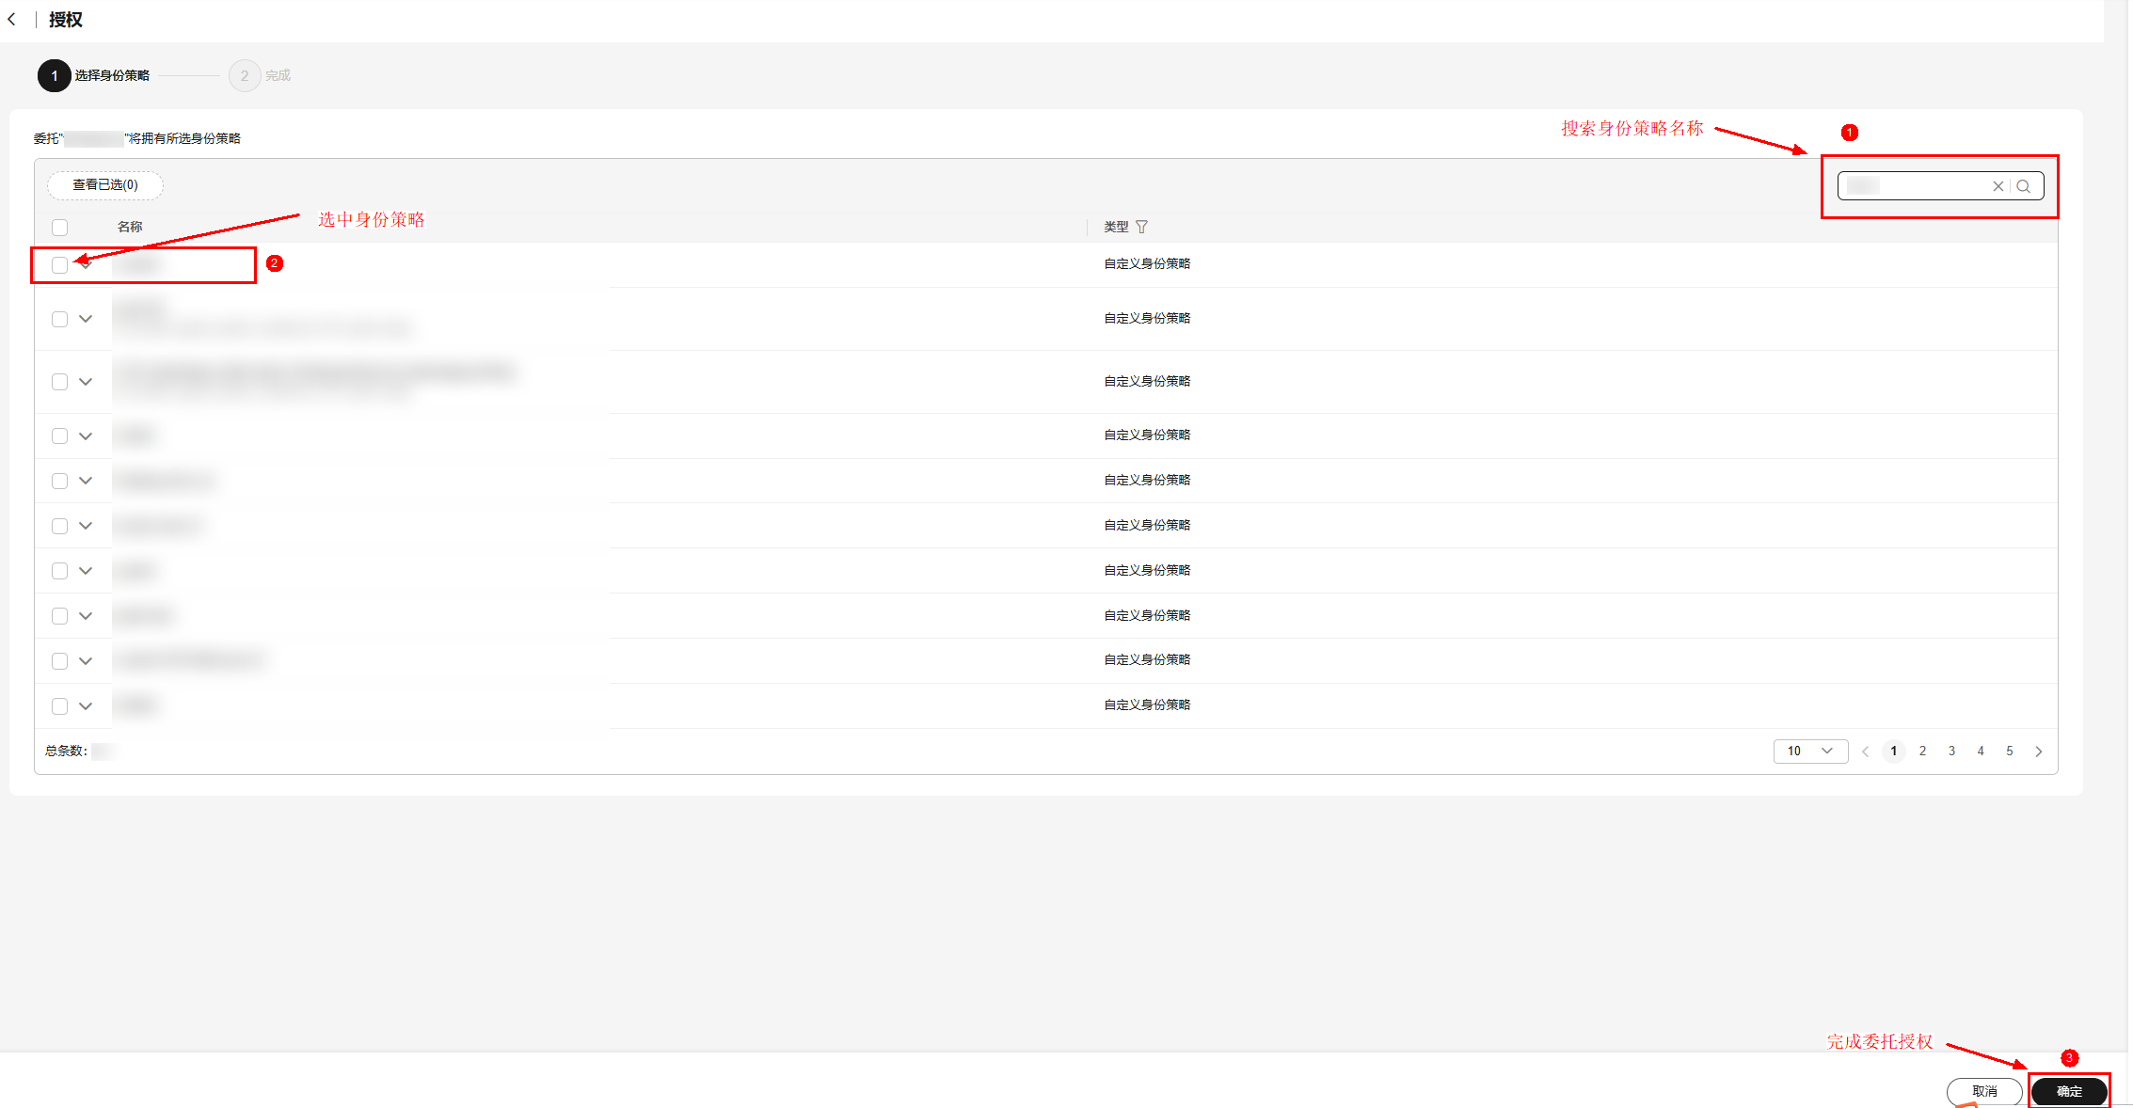Expand the fifth policy row chevron

86,481
